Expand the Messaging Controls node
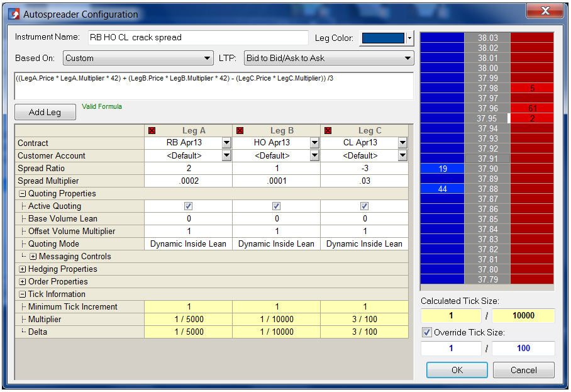The height and width of the screenshot is (392, 571). coord(33,257)
